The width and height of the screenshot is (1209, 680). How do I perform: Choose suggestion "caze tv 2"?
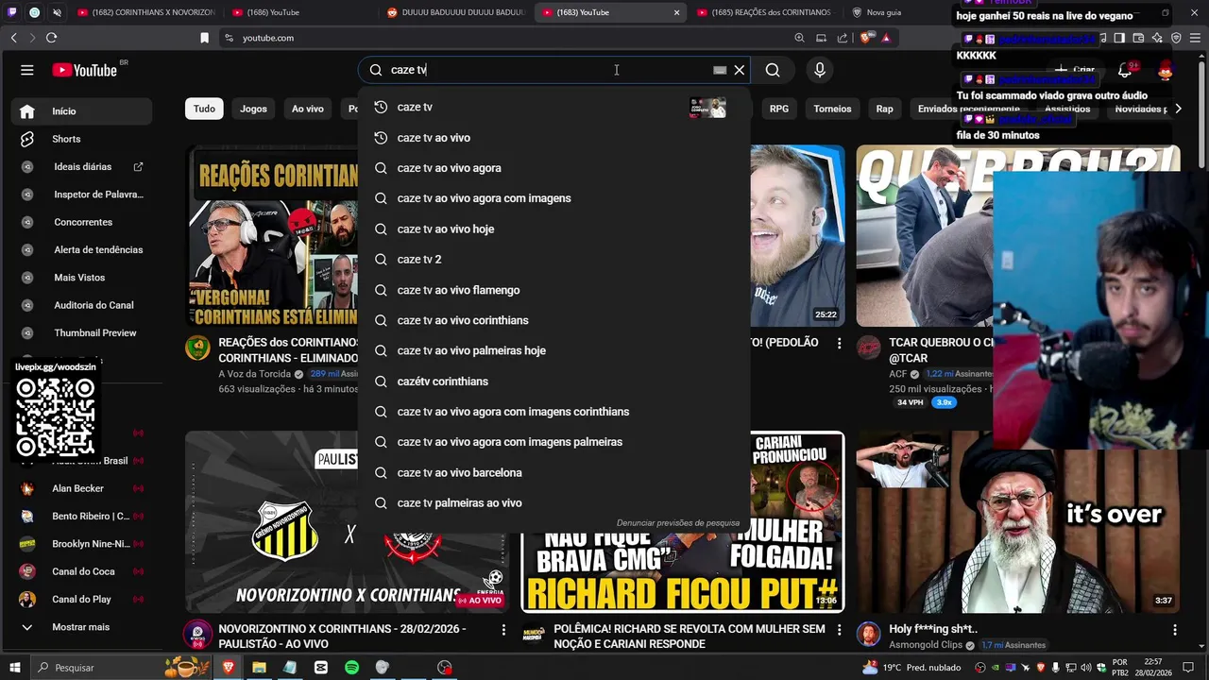(x=553, y=259)
